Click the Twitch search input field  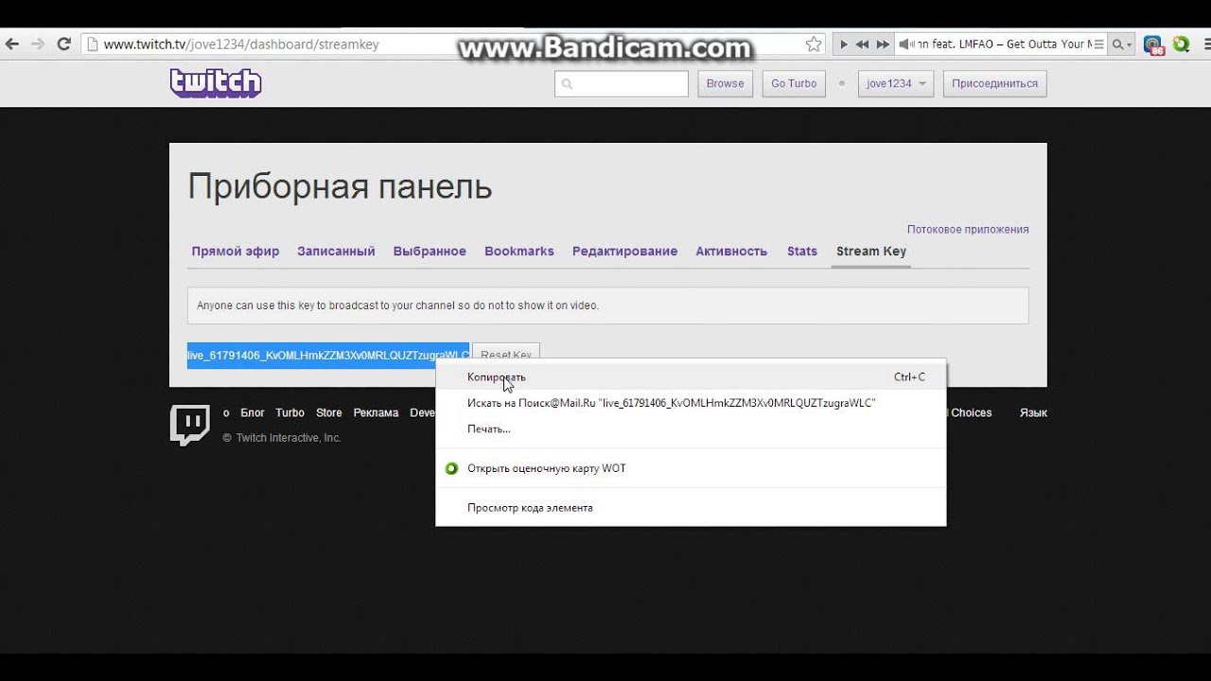pyautogui.click(x=622, y=83)
